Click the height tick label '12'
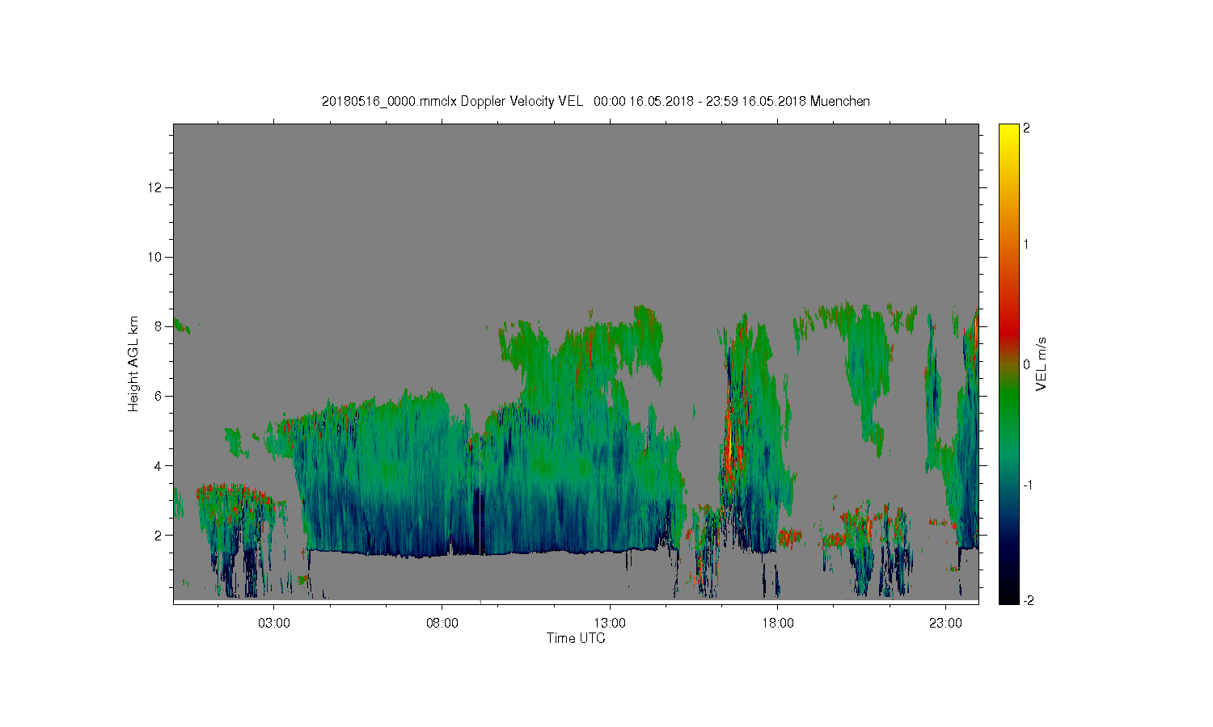This screenshot has width=1213, height=727. tap(157, 187)
